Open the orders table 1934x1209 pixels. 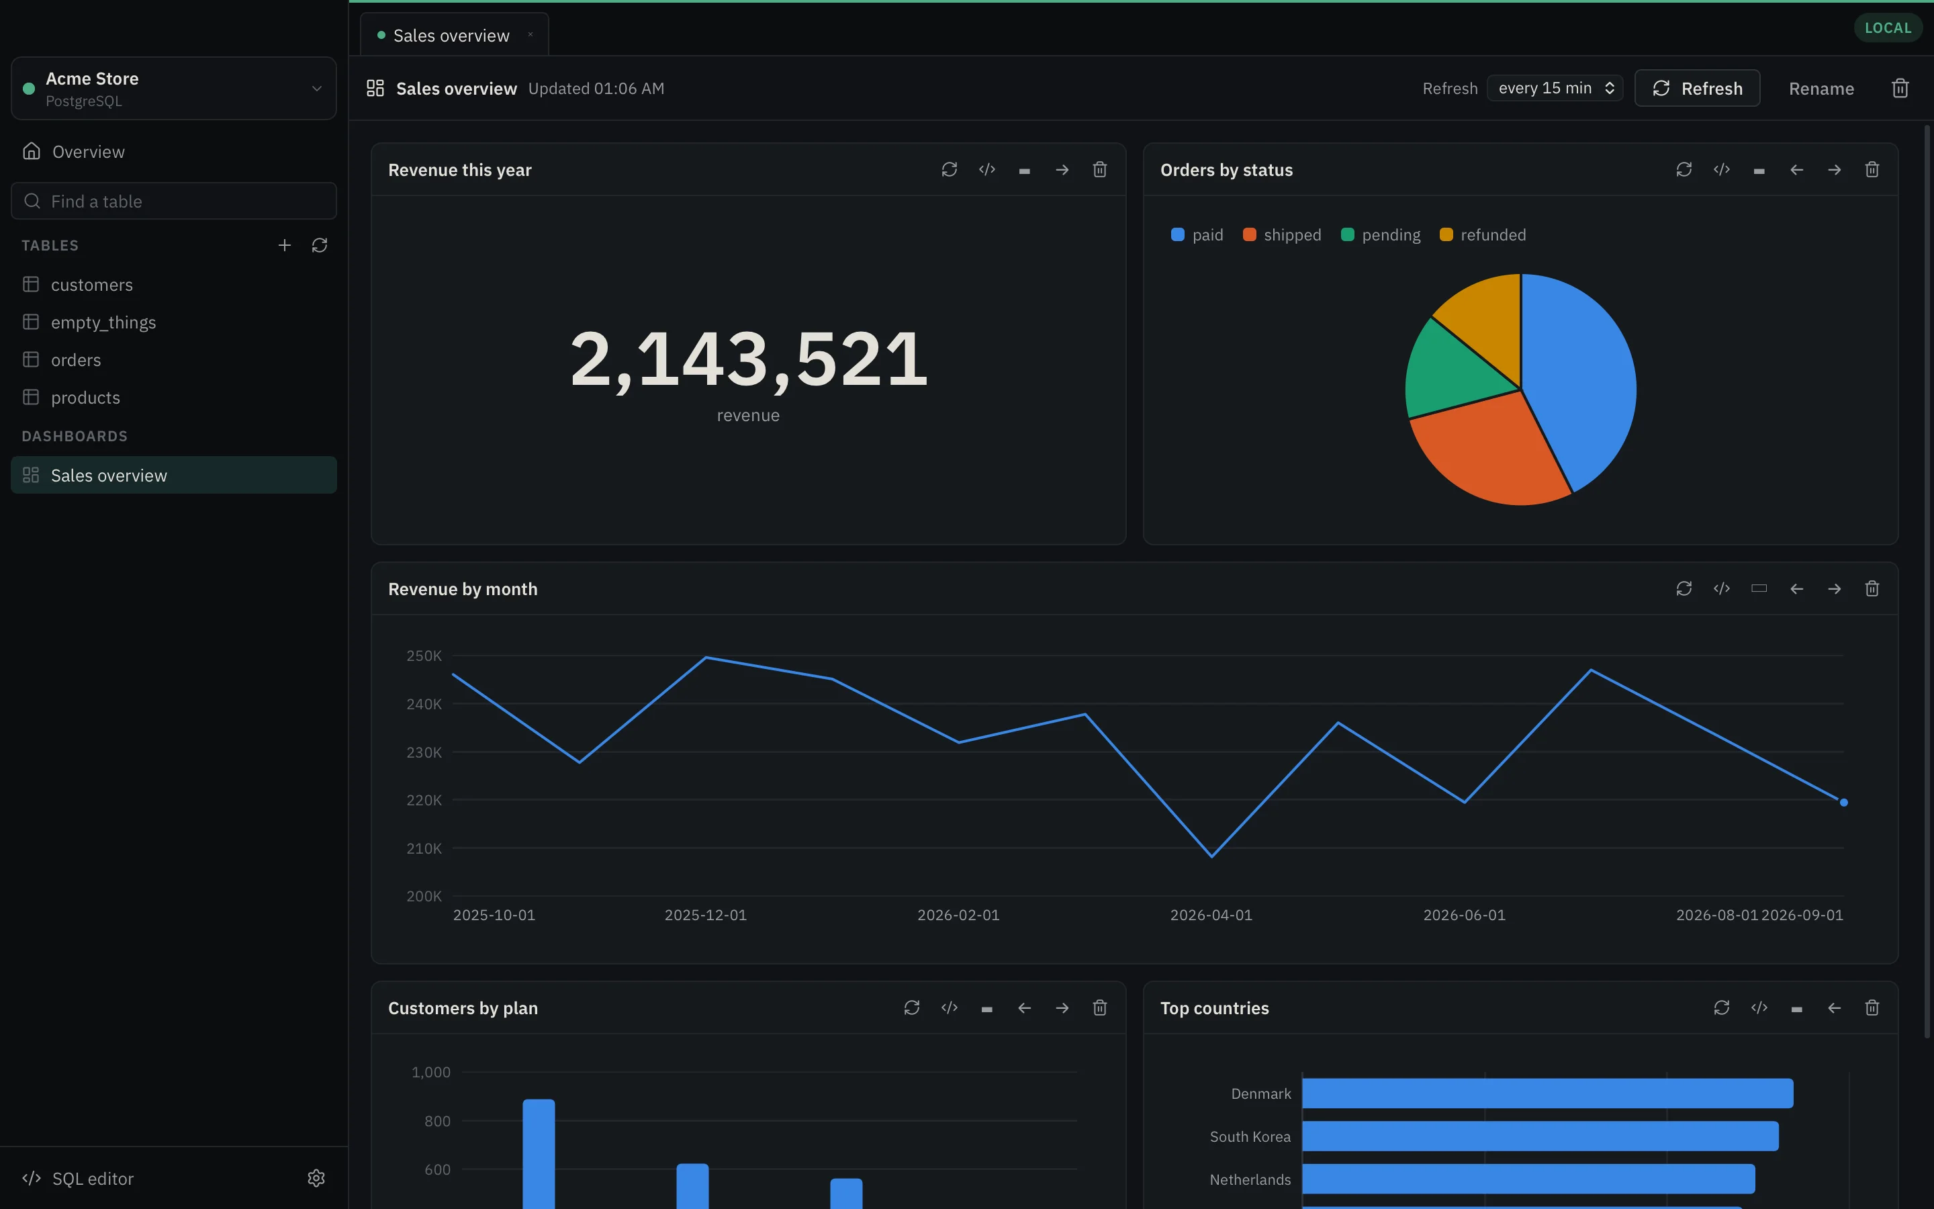point(173,360)
